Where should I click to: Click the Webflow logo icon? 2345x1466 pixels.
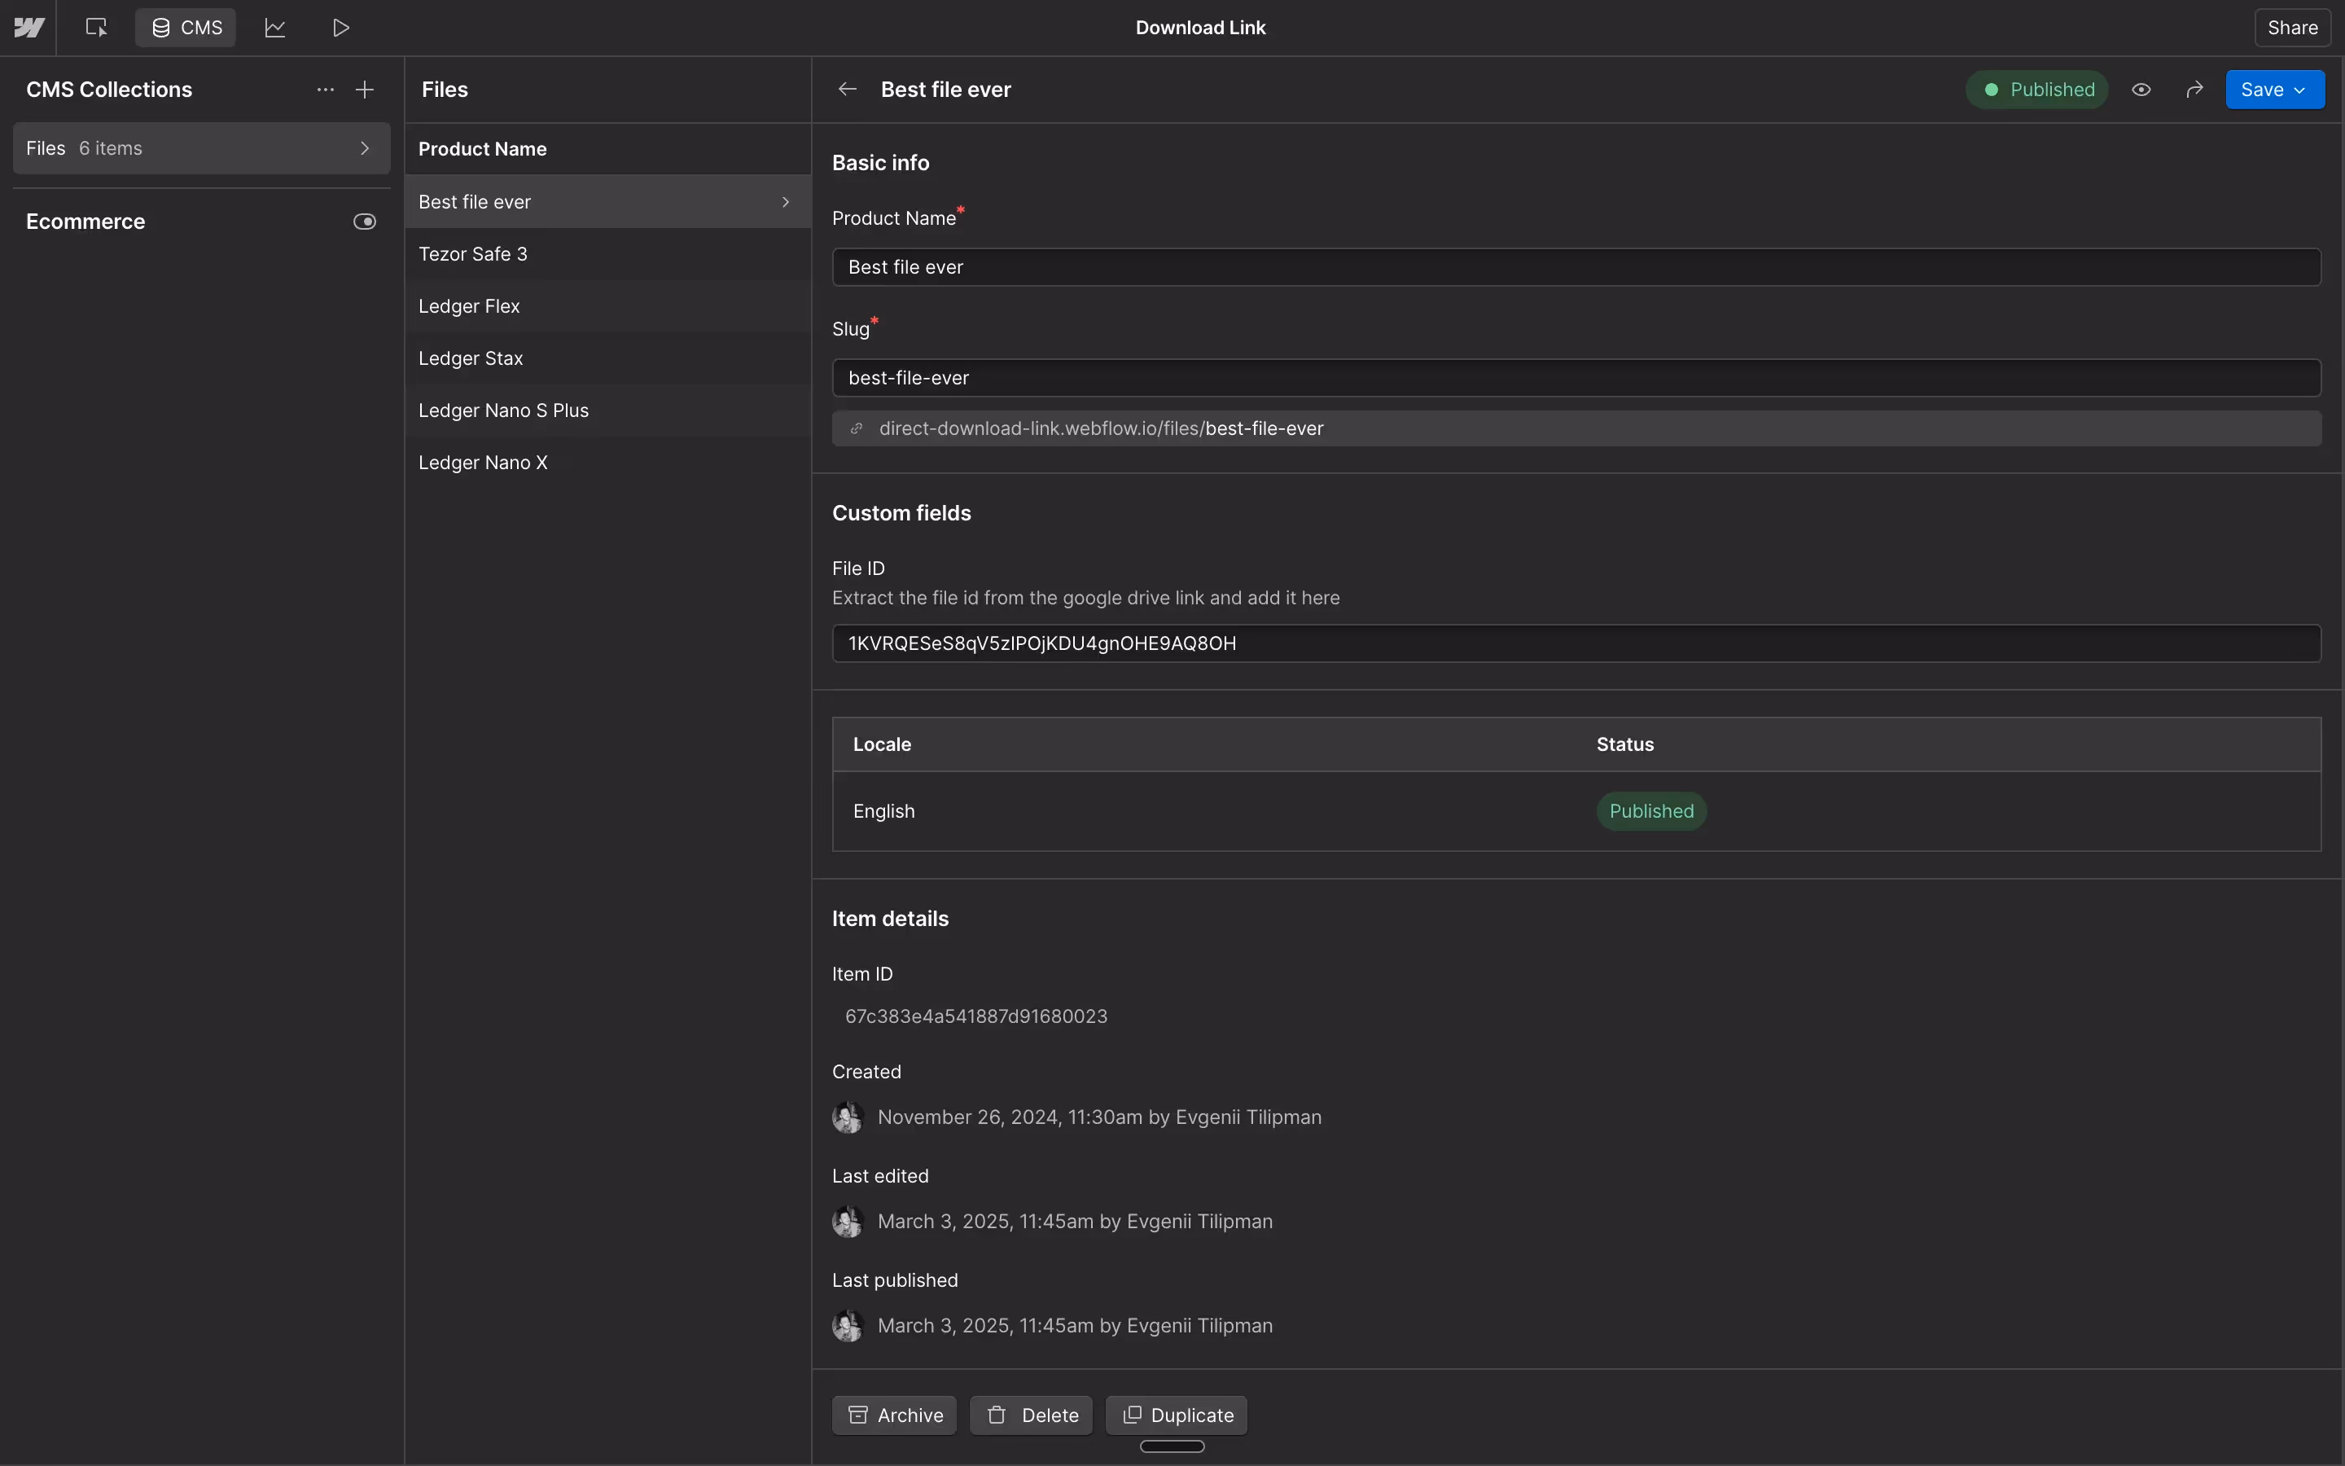[28, 27]
